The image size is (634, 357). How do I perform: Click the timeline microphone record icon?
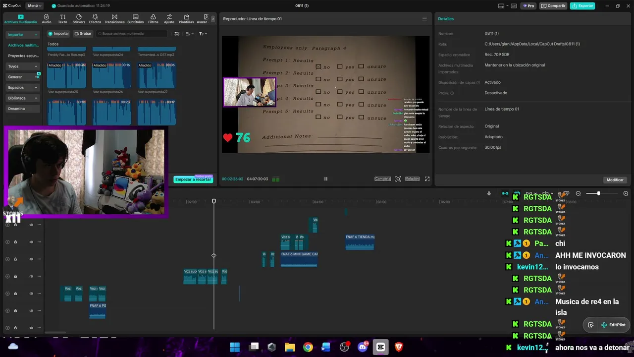pyautogui.click(x=489, y=193)
